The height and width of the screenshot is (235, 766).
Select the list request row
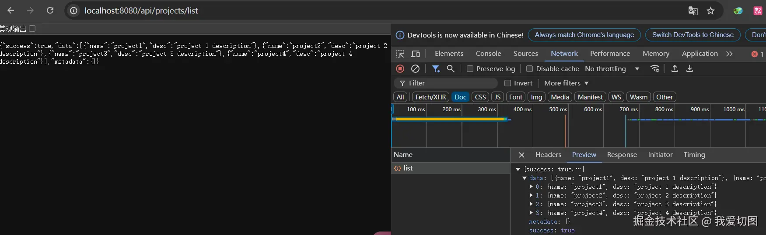[451, 168]
